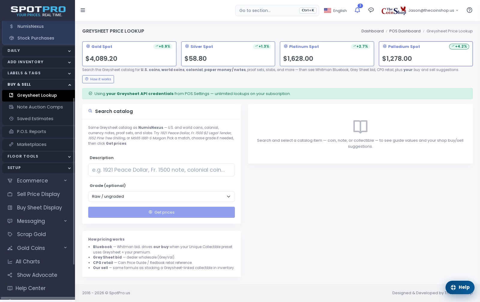Screen dimensions: 480x302
Task: Toggle the hamburger sidebar menu icon
Action: click(83, 10)
